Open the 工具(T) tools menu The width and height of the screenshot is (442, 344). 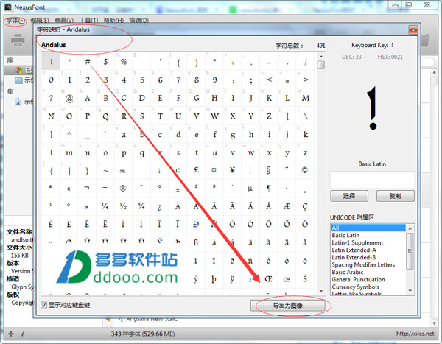pyautogui.click(x=88, y=21)
